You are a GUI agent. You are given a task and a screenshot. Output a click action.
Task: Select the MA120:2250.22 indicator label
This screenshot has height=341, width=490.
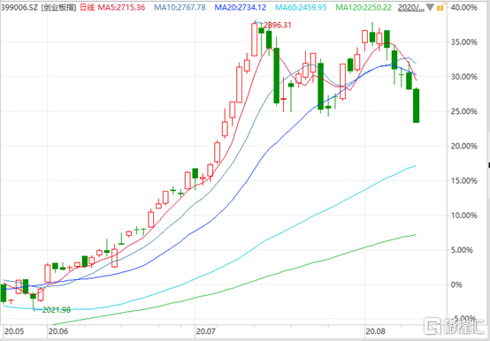tap(364, 7)
